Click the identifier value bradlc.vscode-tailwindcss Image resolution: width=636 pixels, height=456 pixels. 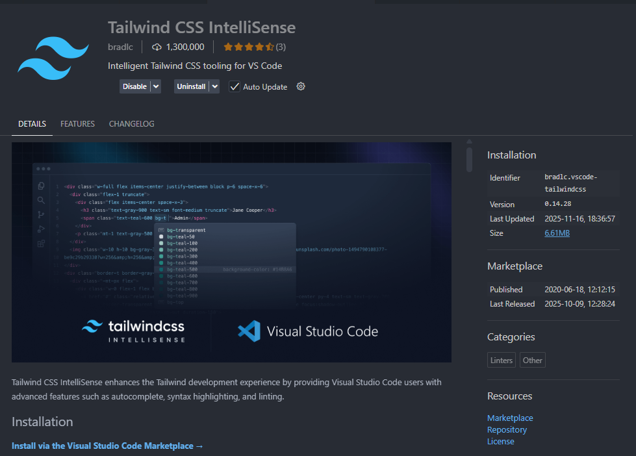tap(570, 183)
